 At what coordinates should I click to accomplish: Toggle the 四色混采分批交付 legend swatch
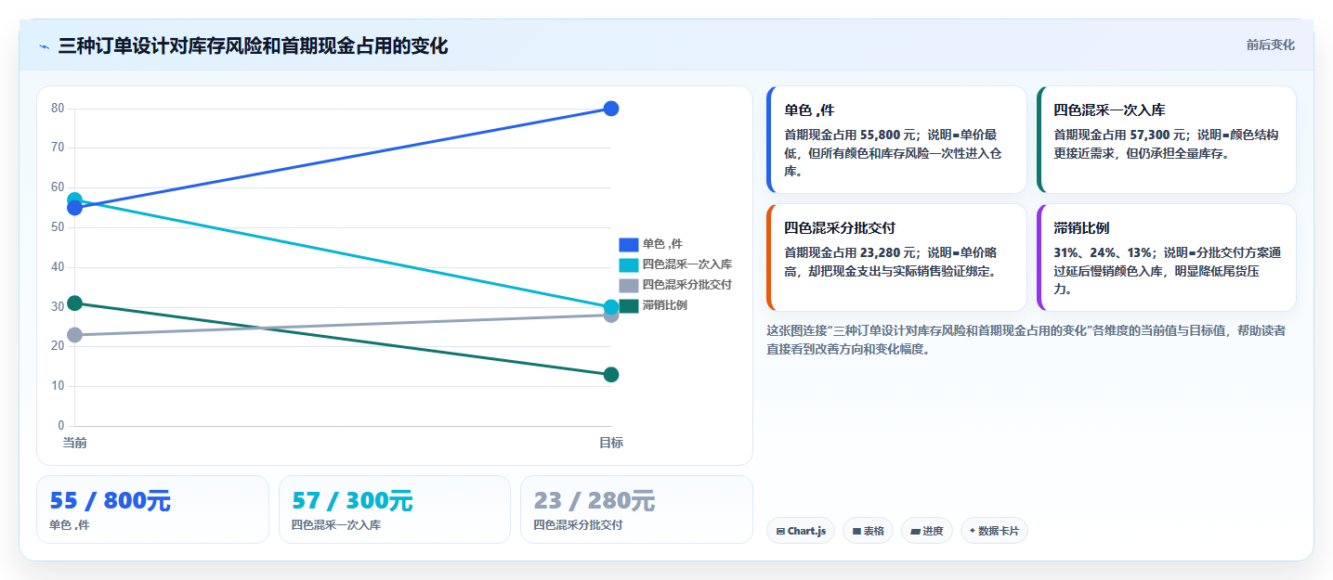628,285
